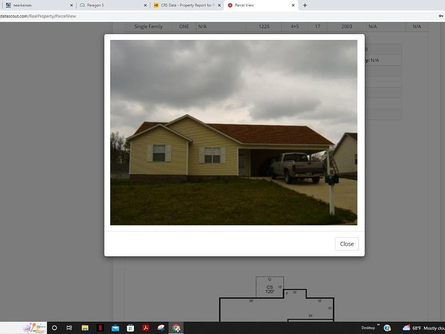The width and height of the screenshot is (445, 334).
Task: Click the '2003' table cell
Action: 347,26
